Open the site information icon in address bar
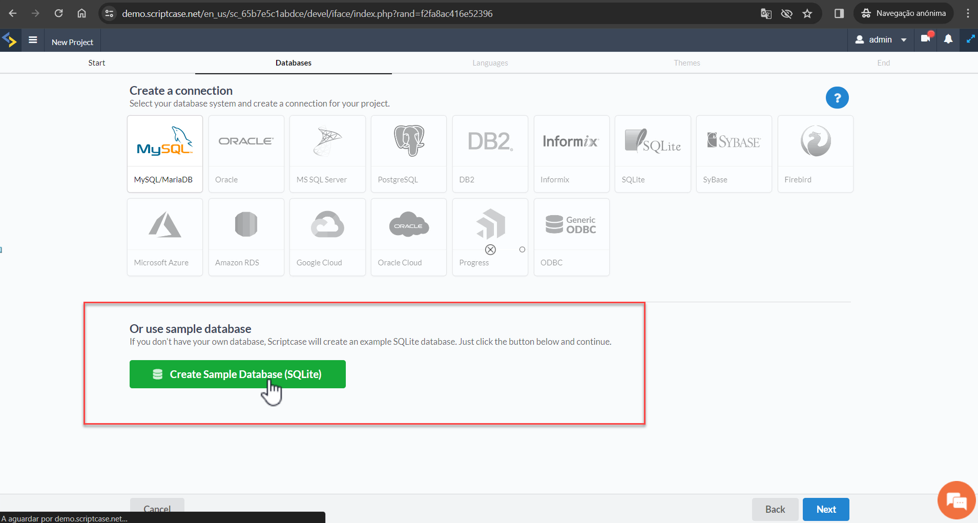Viewport: 978px width, 523px height. pyautogui.click(x=109, y=14)
